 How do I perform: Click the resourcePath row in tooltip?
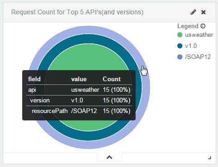79,111
